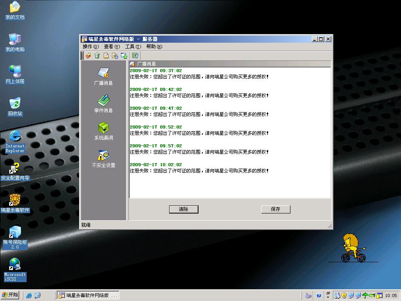Viewport: 401px width, 301px height.
Task: Click the monitor with green arrow toolbar icon
Action: point(124,56)
